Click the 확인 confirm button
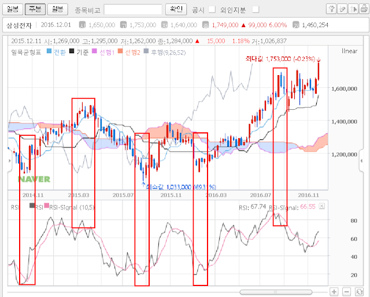Viewport: 370px width, 297px height. tap(176, 9)
